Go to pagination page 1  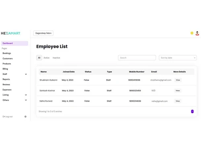(x=192, y=111)
